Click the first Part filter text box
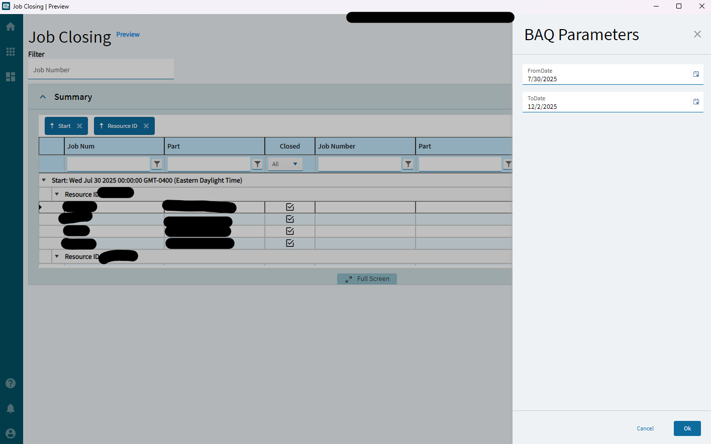This screenshot has height=444, width=711. (209, 164)
